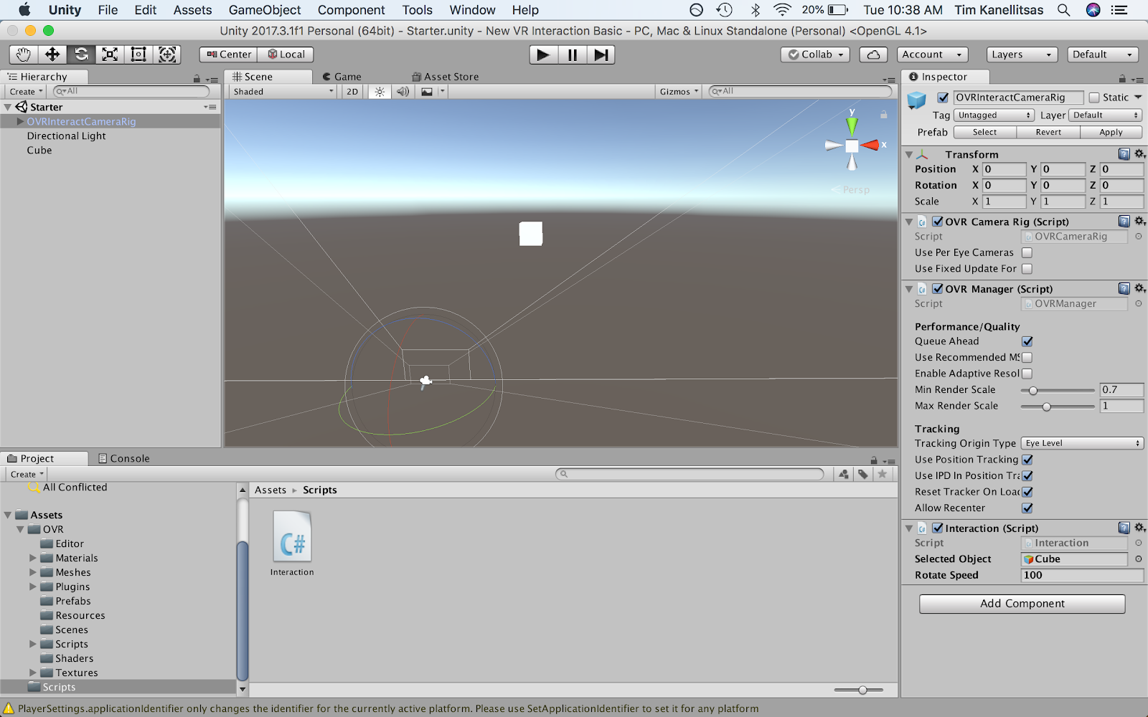This screenshot has width=1148, height=717.
Task: Enable Use Per Eye Cameras checkbox
Action: (x=1027, y=252)
